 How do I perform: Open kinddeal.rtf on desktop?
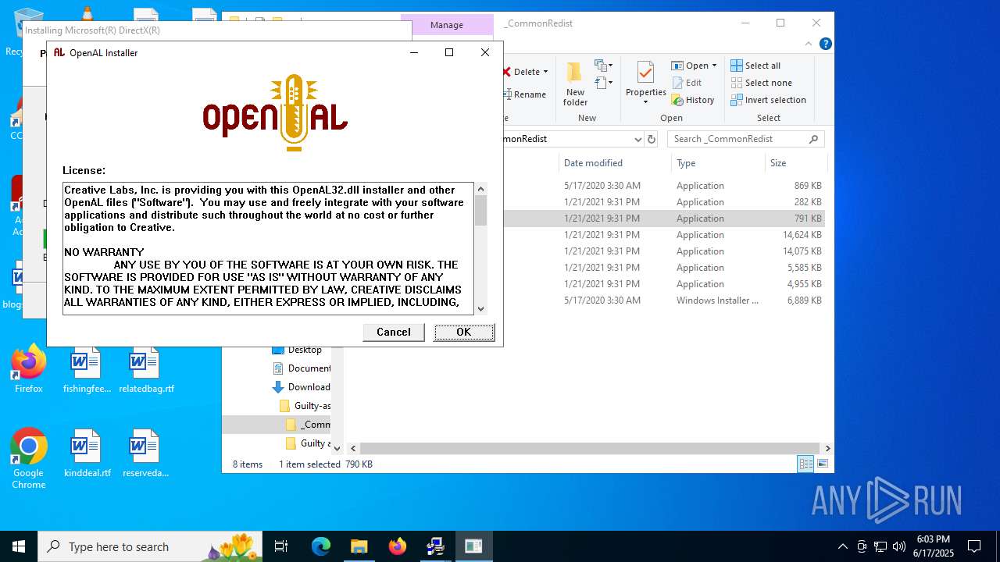click(87, 454)
